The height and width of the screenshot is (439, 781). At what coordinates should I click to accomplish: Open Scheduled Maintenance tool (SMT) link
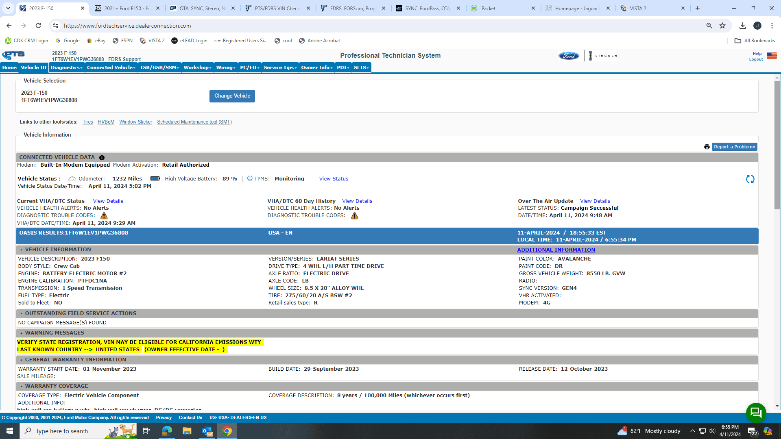[194, 122]
